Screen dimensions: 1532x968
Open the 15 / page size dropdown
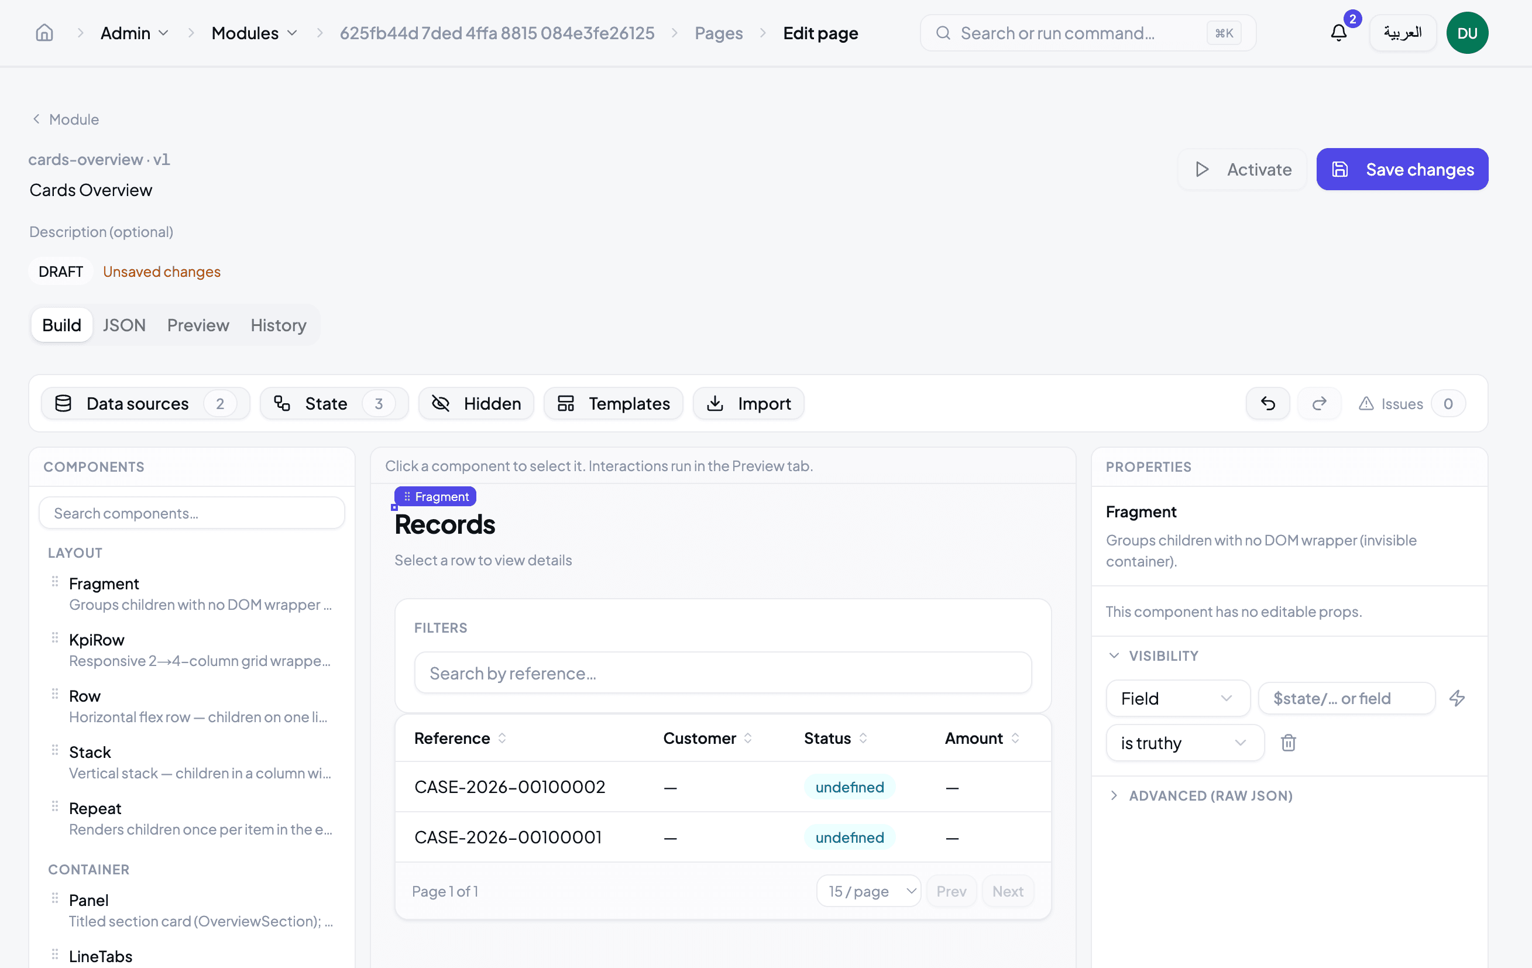coord(868,890)
